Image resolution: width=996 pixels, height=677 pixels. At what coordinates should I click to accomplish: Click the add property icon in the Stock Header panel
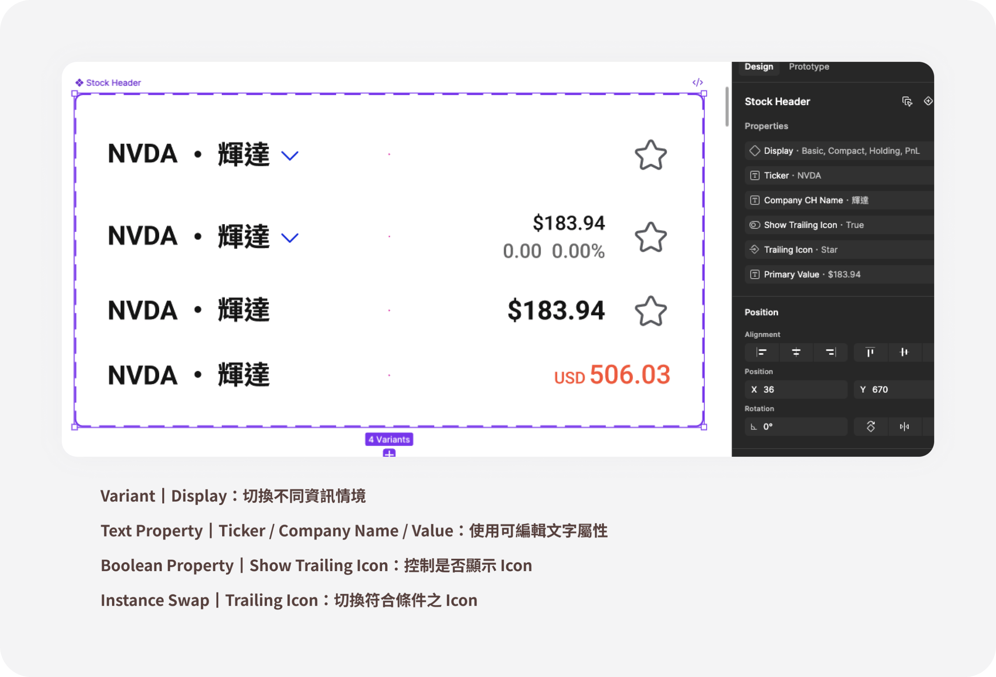click(928, 101)
